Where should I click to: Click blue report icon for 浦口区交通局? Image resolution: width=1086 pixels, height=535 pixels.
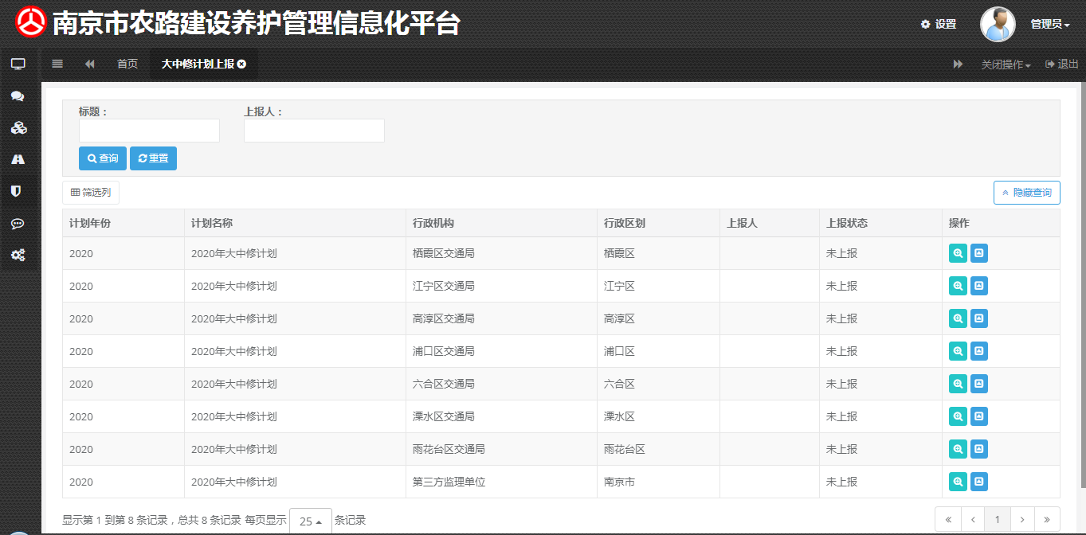point(979,351)
